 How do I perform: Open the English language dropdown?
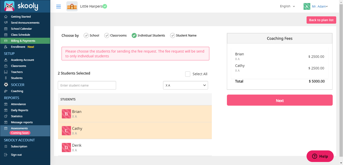click(x=287, y=6)
